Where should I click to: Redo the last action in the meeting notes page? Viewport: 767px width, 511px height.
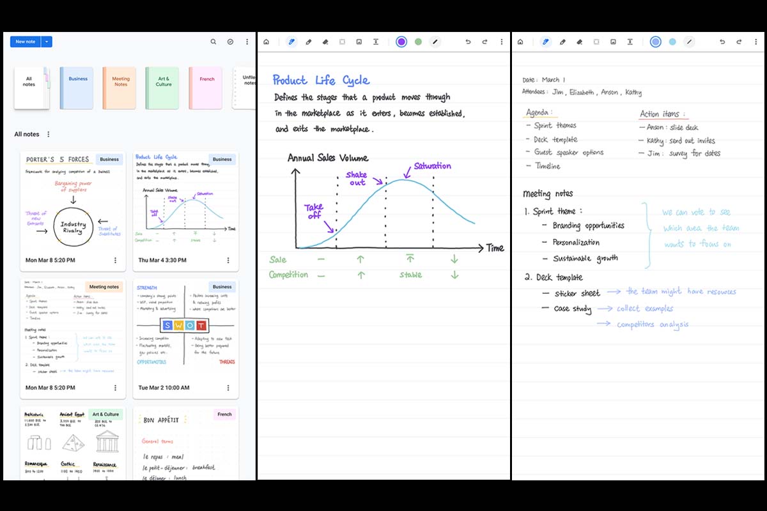[738, 42]
